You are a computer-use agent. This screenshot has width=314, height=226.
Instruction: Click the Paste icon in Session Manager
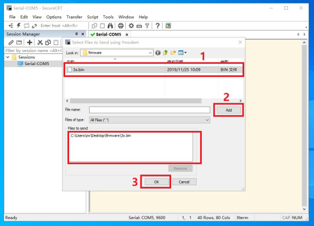pos(56,42)
